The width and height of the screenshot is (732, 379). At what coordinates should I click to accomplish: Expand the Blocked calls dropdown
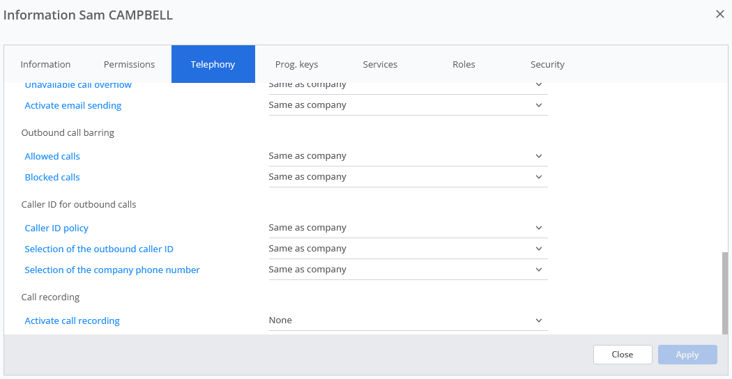408,177
